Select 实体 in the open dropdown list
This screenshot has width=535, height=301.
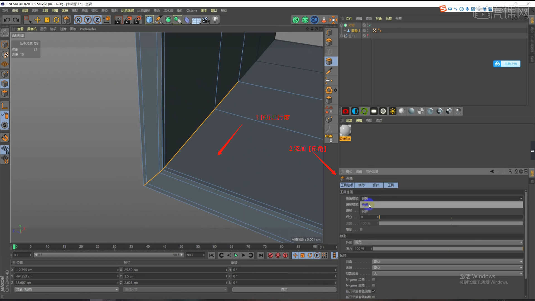point(365,211)
